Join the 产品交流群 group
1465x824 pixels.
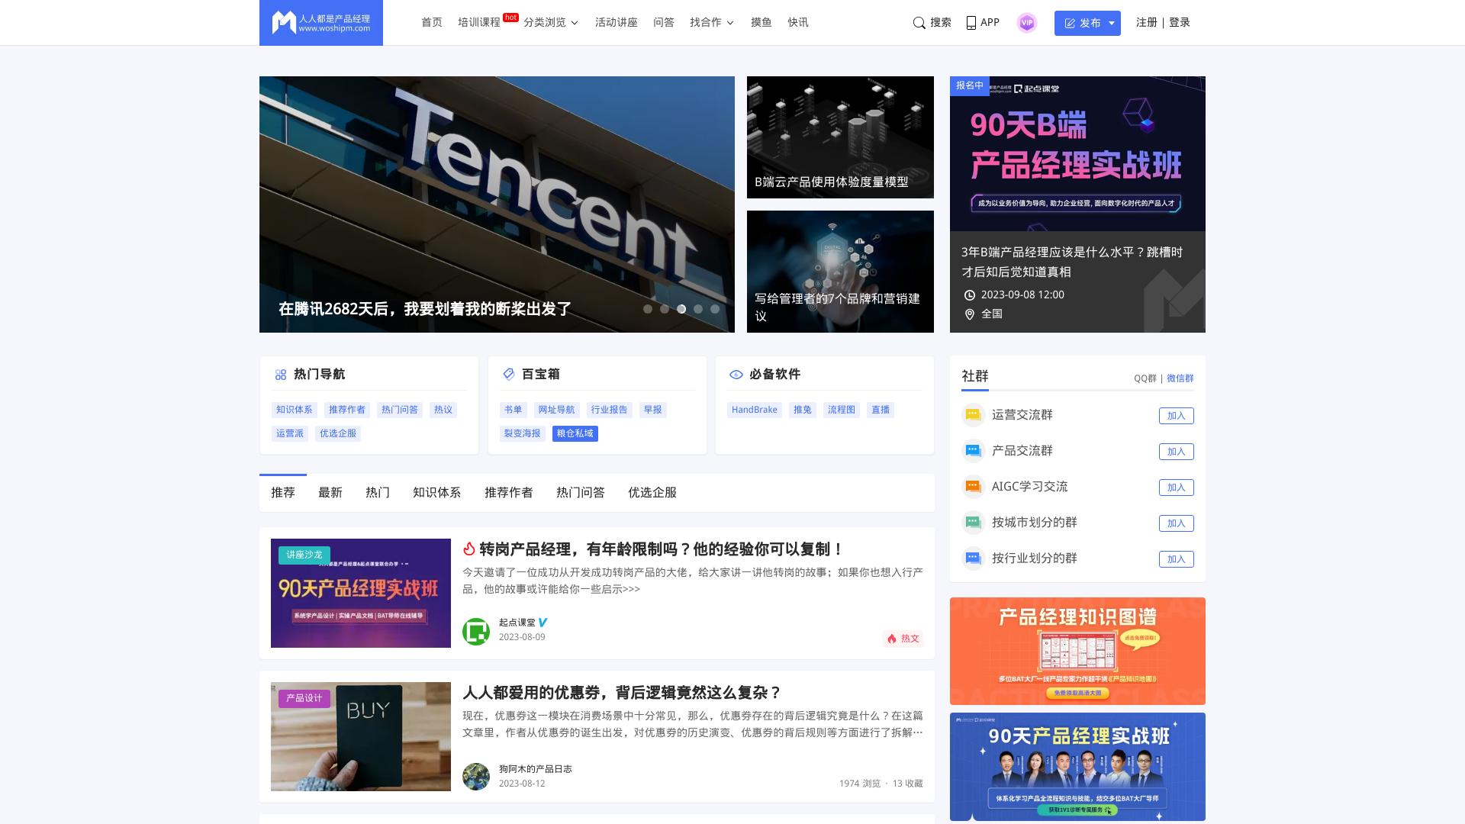1177,452
